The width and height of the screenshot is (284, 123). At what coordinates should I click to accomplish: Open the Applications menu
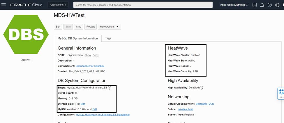pos(58,5)
